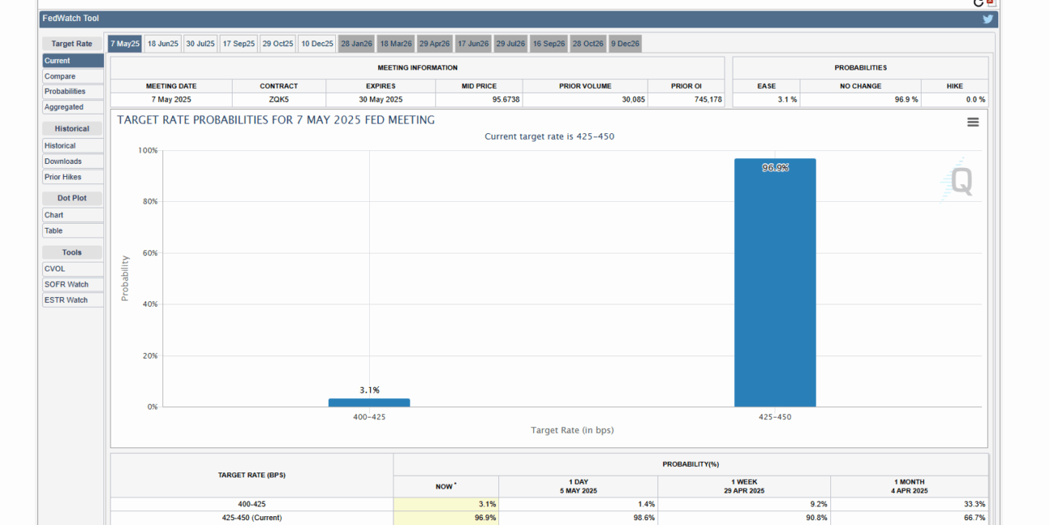Viewport: 1050px width, 525px height.
Task: Open the Dot Plot Table item
Action: click(x=73, y=231)
